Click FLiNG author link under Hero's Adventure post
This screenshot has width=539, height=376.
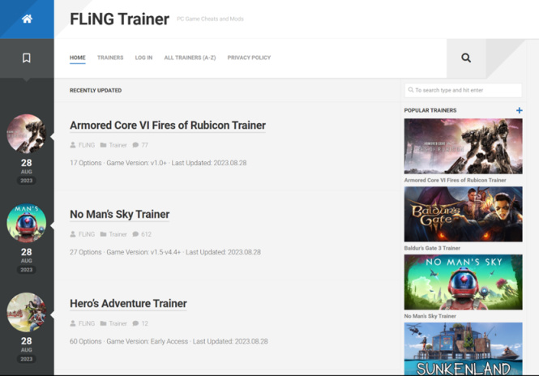point(87,323)
